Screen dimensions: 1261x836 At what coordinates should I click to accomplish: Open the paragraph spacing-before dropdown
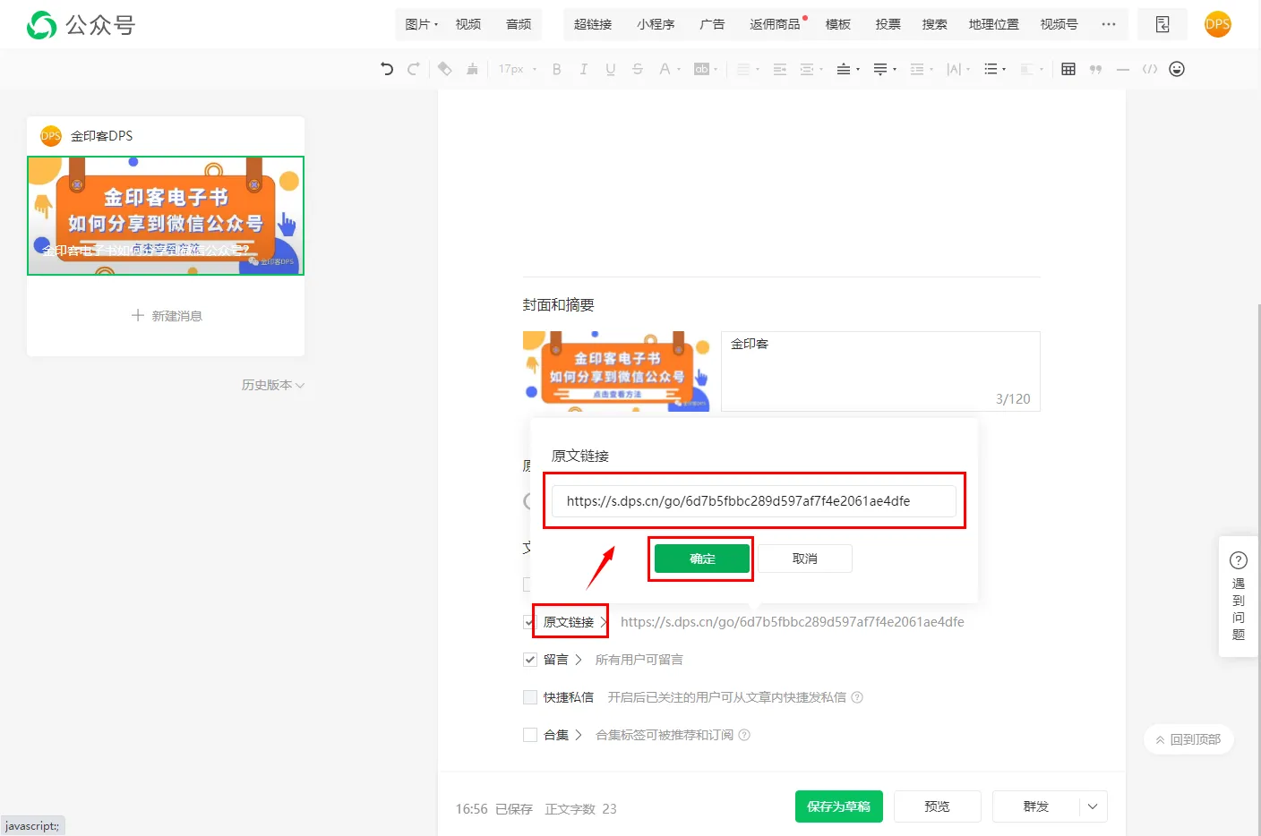point(847,69)
